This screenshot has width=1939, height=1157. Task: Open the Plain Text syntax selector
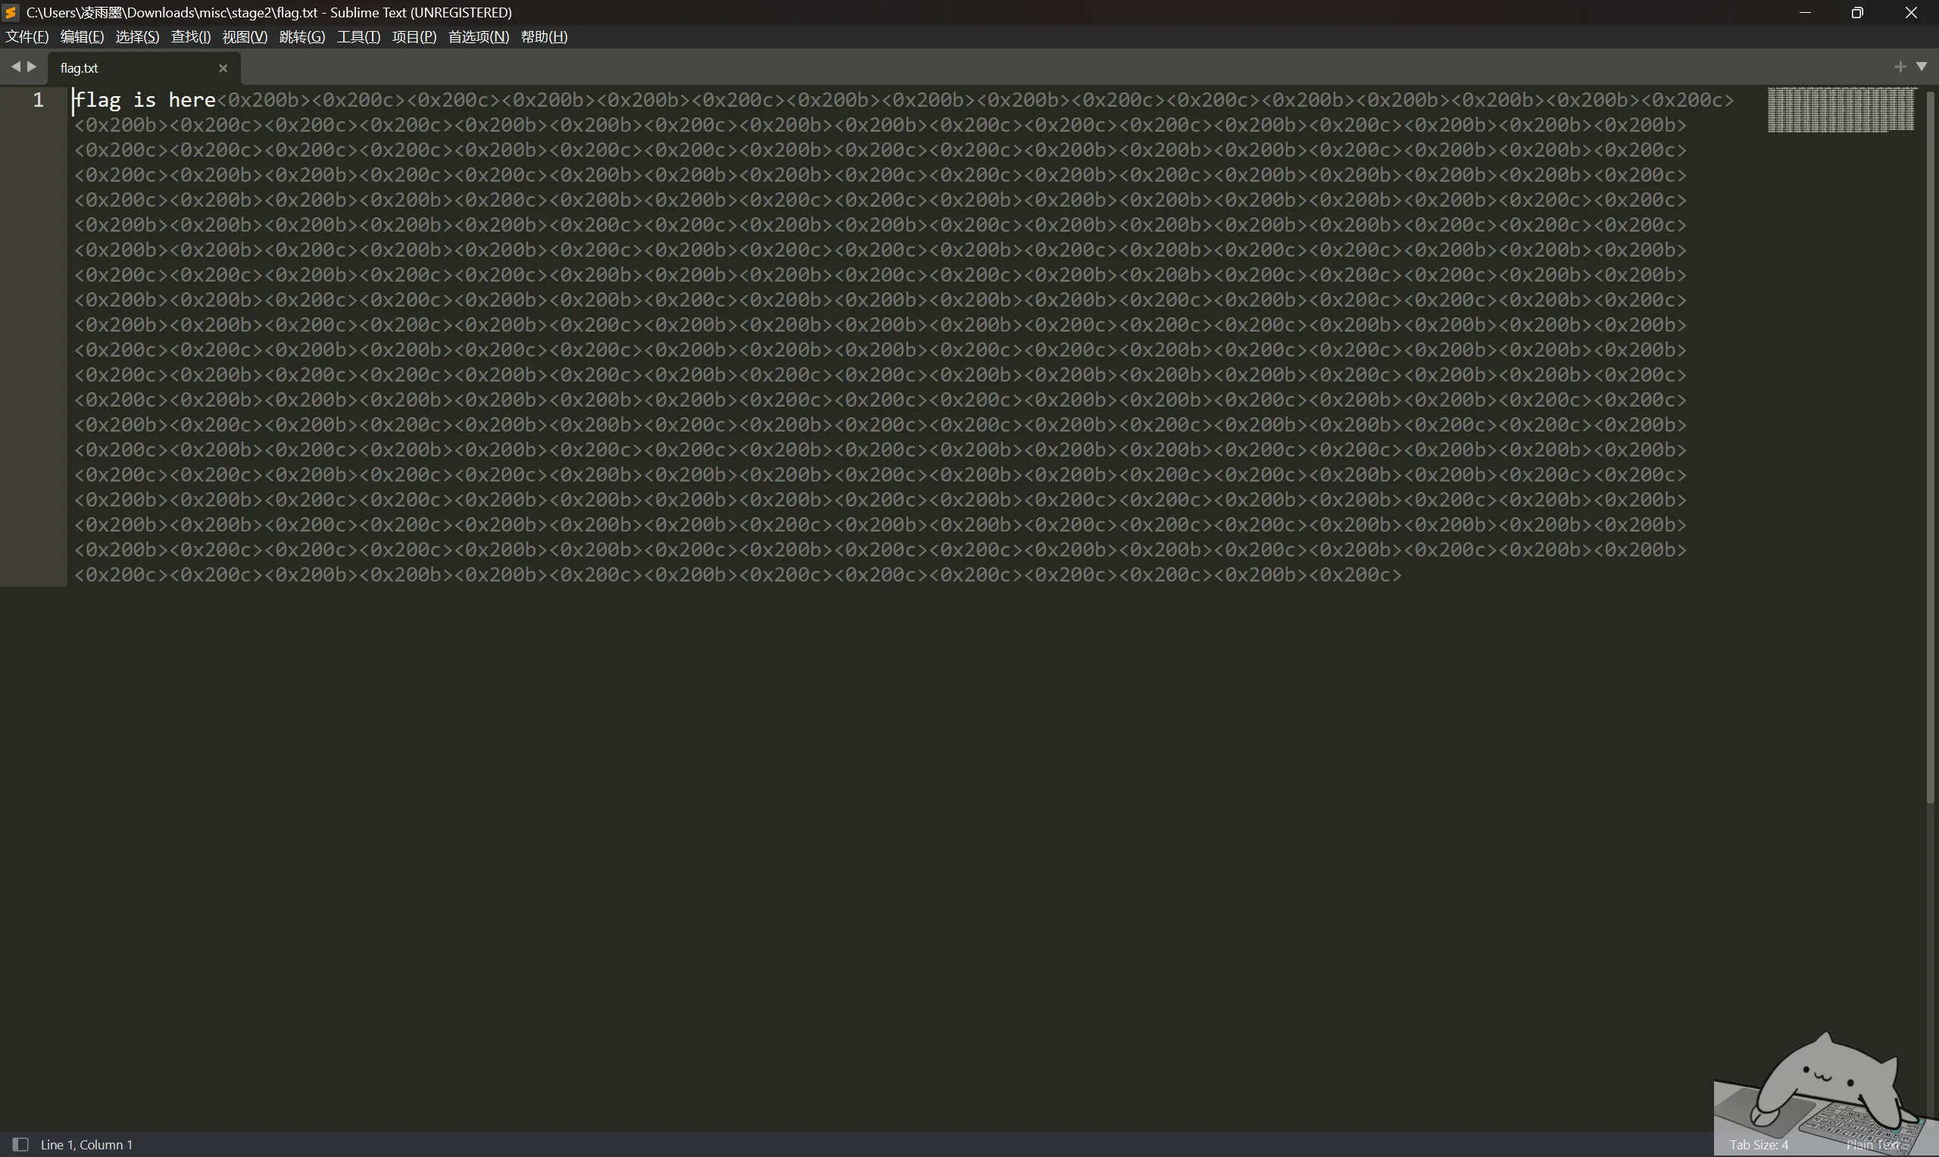[1873, 1145]
